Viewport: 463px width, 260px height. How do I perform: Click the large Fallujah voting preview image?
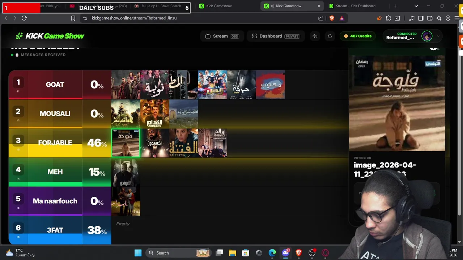click(x=397, y=103)
